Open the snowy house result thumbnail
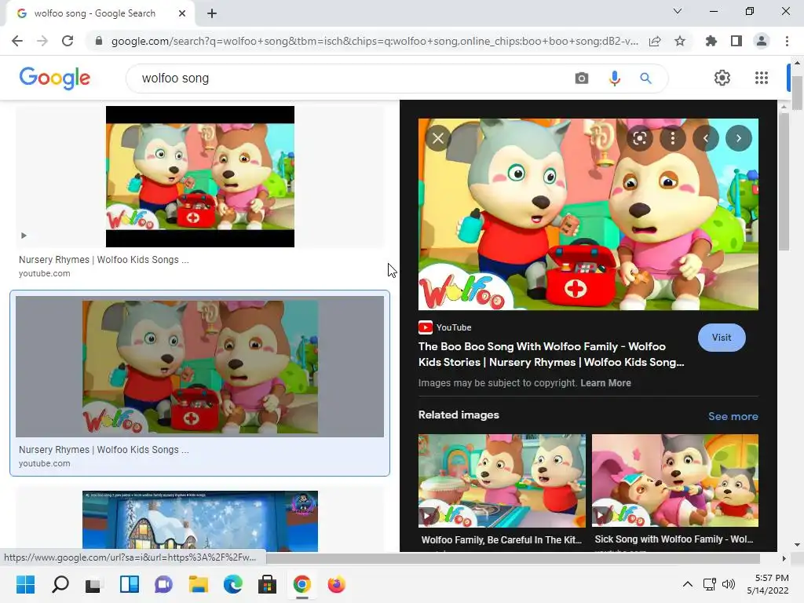Screen dimensions: 804x603 200,521
